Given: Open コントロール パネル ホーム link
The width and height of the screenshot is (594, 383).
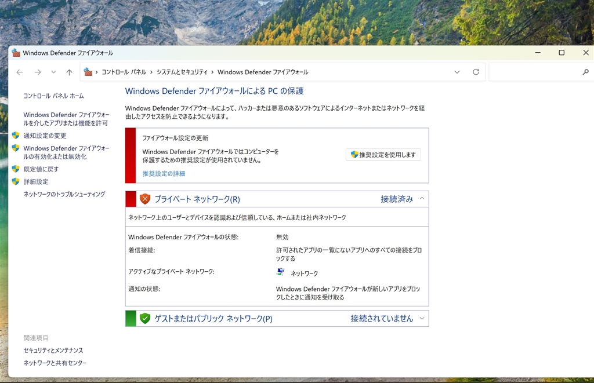Looking at the screenshot, I should [x=53, y=96].
